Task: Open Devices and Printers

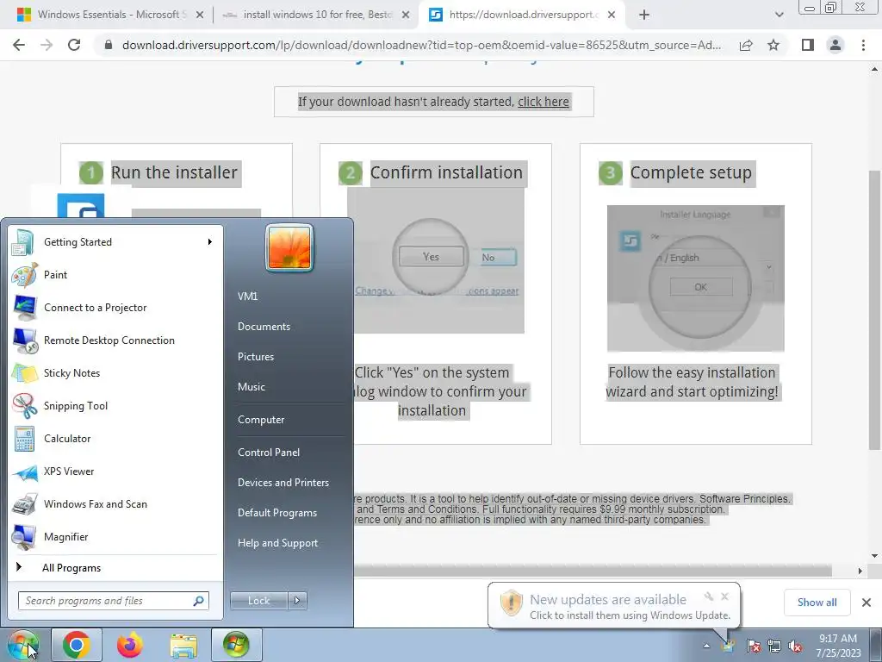Action: click(283, 483)
